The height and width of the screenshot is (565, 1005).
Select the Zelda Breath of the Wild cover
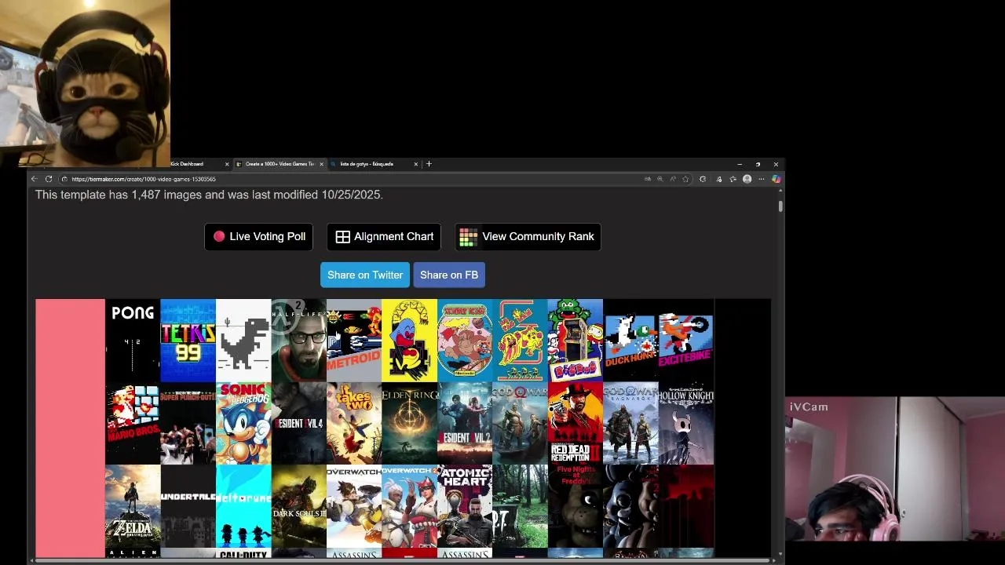(133, 506)
